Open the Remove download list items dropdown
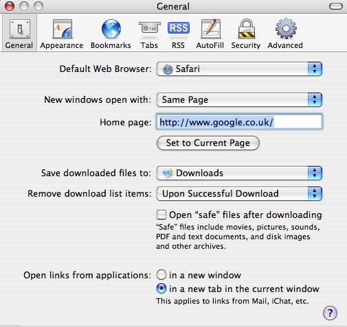This screenshot has width=347, height=327. 239,193
